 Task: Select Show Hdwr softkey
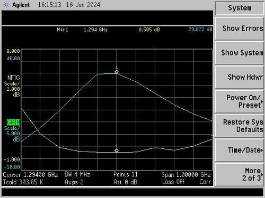[x=240, y=77]
